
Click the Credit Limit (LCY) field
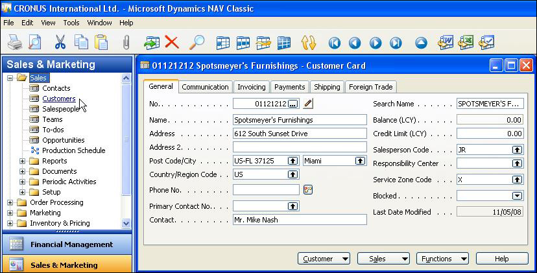(490, 134)
